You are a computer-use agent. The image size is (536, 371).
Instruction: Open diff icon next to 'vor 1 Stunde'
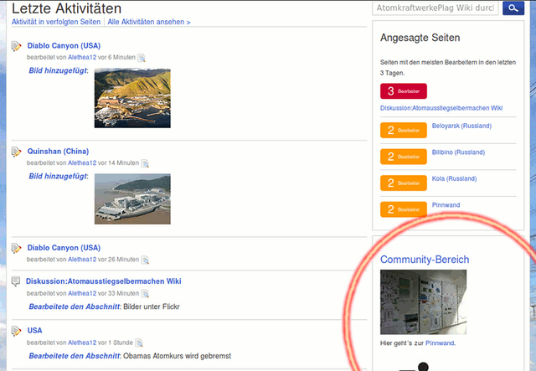139,343
